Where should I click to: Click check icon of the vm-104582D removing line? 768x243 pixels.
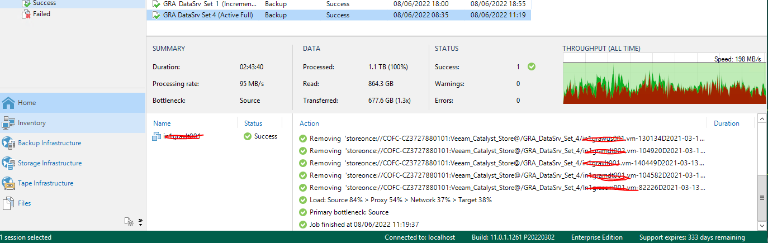tap(303, 175)
